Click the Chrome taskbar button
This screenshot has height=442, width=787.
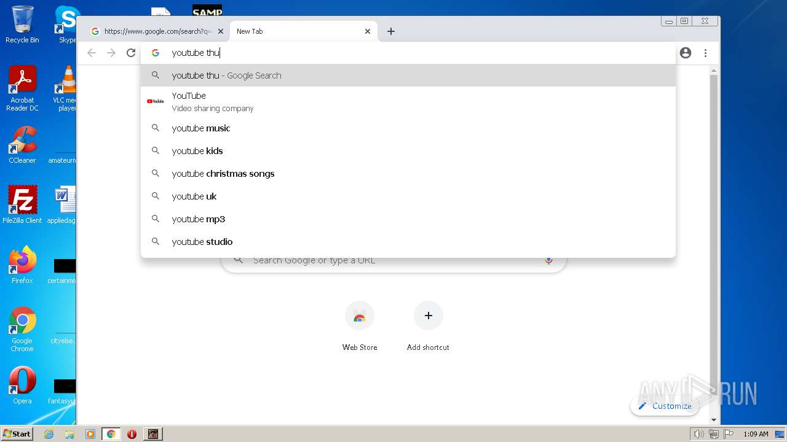coord(111,434)
